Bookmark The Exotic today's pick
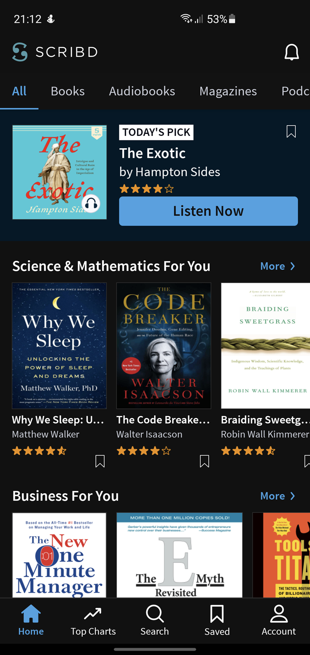The width and height of the screenshot is (310, 655). 291,131
